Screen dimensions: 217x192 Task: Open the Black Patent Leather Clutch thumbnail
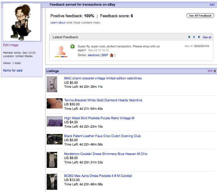coord(54,139)
